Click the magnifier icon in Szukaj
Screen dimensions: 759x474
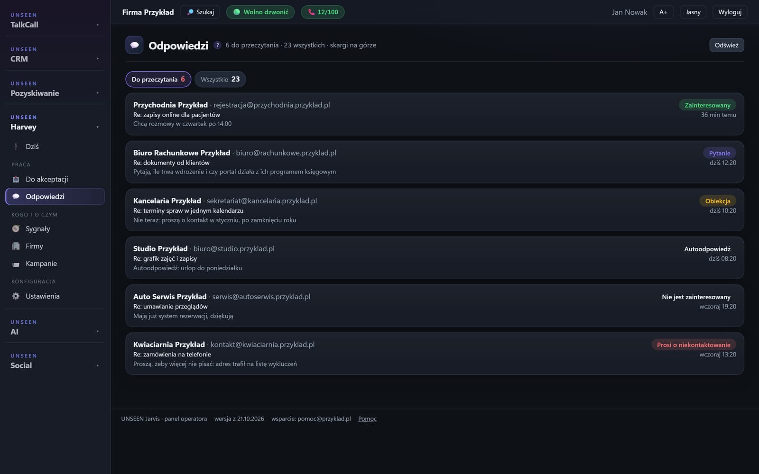(190, 12)
